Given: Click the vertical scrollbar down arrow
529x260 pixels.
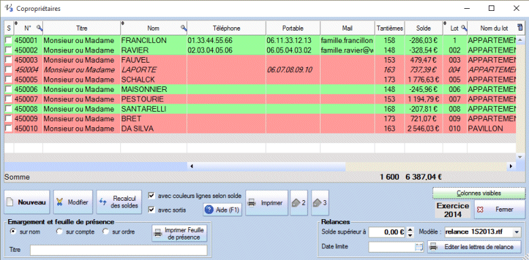Looking at the screenshot, I should 519,157.
